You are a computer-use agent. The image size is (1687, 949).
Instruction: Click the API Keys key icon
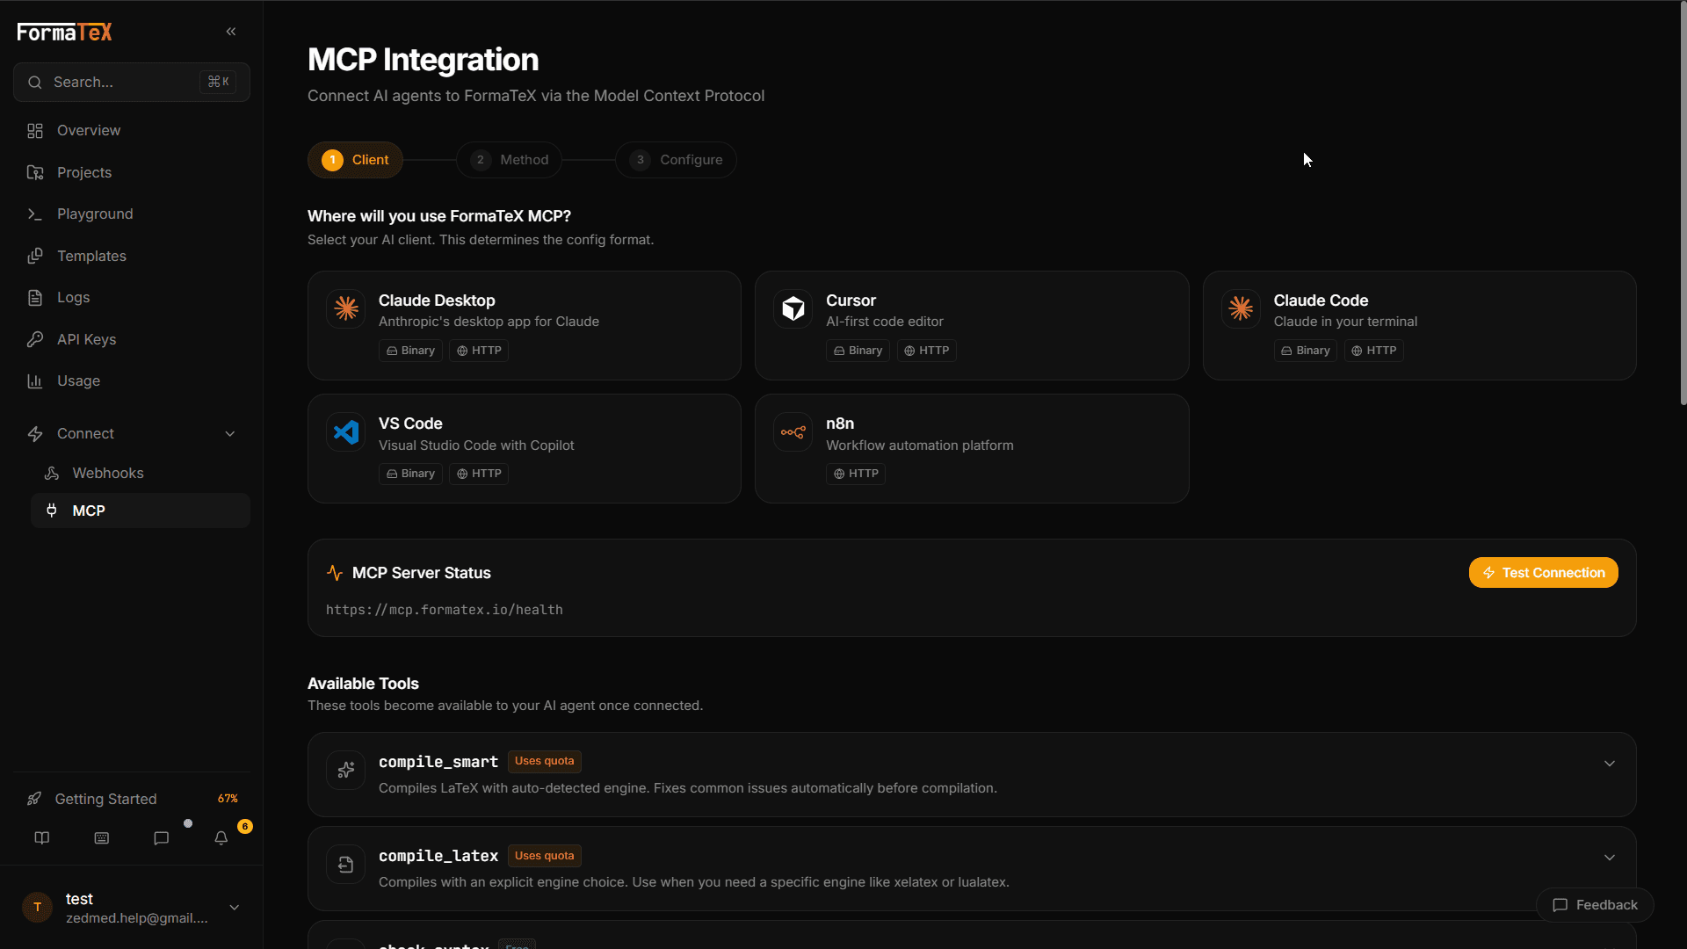coord(35,339)
